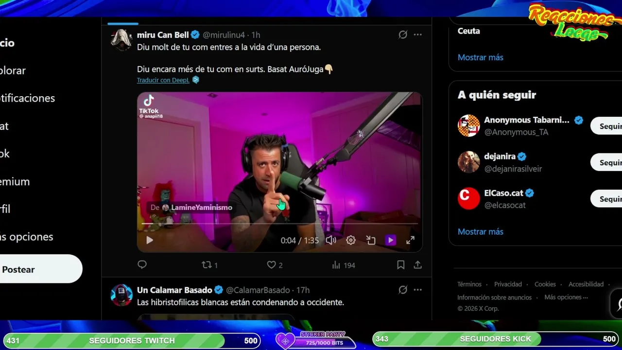Repost miru Can Bell's post
The height and width of the screenshot is (350, 622).
click(x=209, y=265)
